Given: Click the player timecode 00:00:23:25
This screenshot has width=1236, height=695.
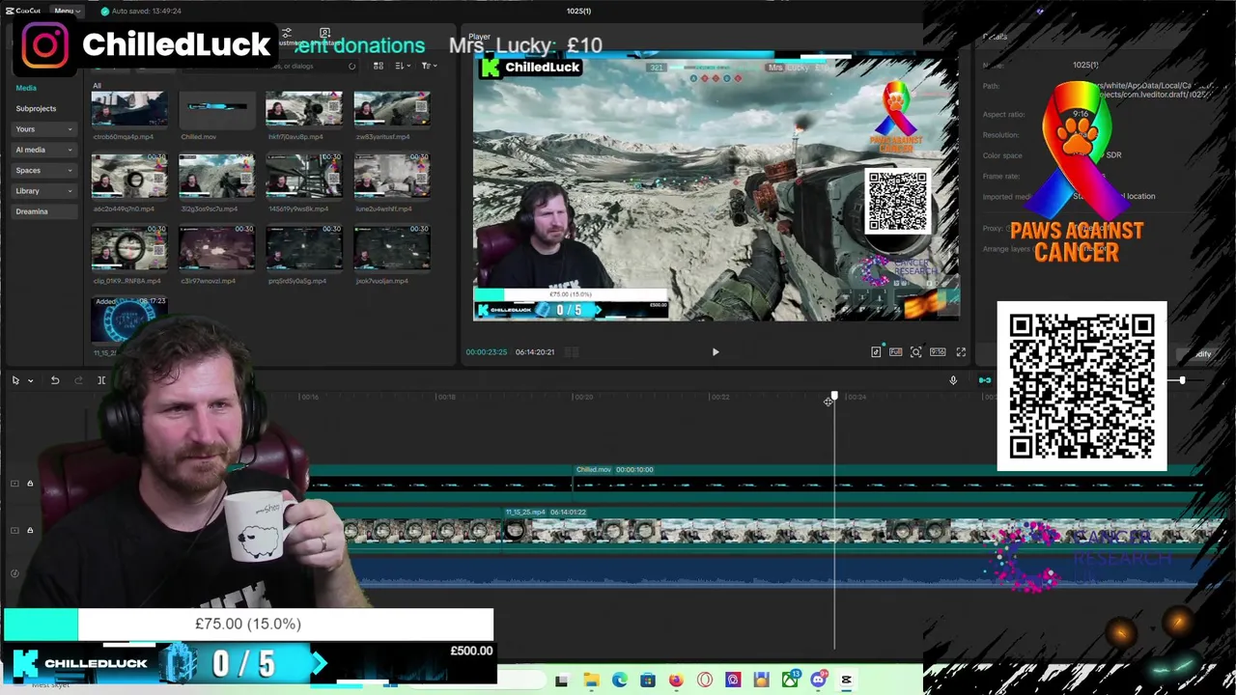Looking at the screenshot, I should click(486, 352).
